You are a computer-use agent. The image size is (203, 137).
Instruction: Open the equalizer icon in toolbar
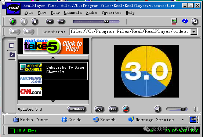point(174,21)
